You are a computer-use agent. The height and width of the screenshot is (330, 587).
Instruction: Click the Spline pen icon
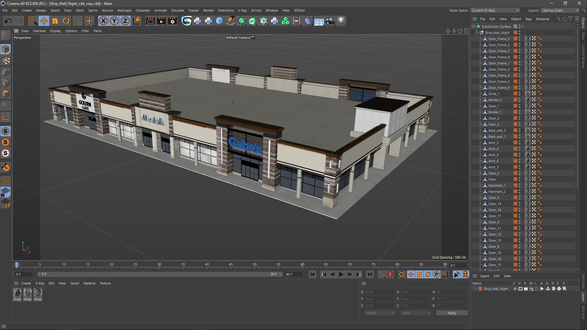tap(231, 21)
